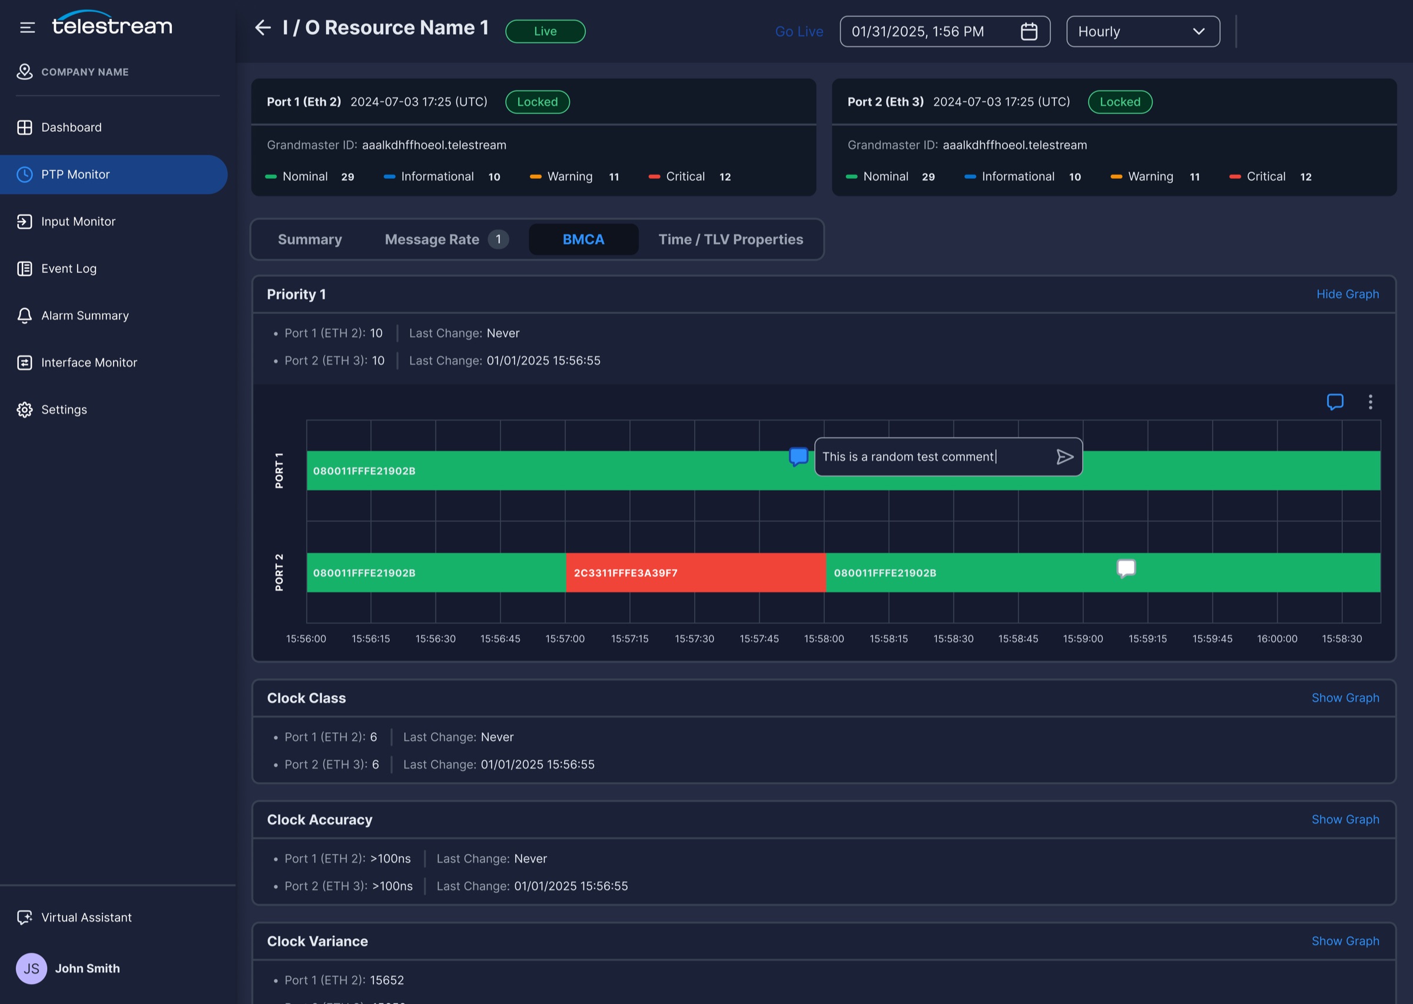The image size is (1413, 1004).
Task: Open Interface Monitor page
Action: point(114,363)
